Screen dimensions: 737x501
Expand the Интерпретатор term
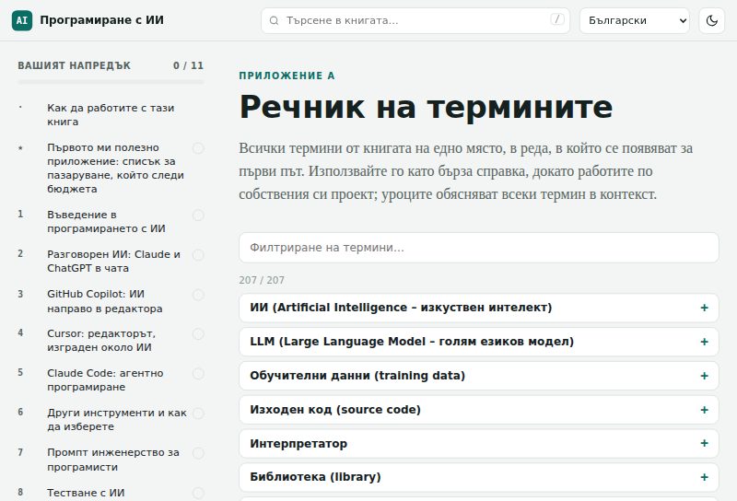(x=478, y=444)
